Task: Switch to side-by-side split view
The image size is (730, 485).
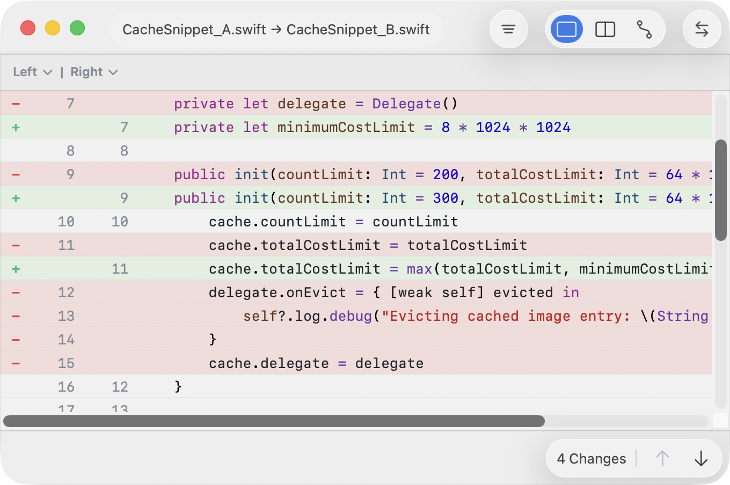Action: pos(605,29)
